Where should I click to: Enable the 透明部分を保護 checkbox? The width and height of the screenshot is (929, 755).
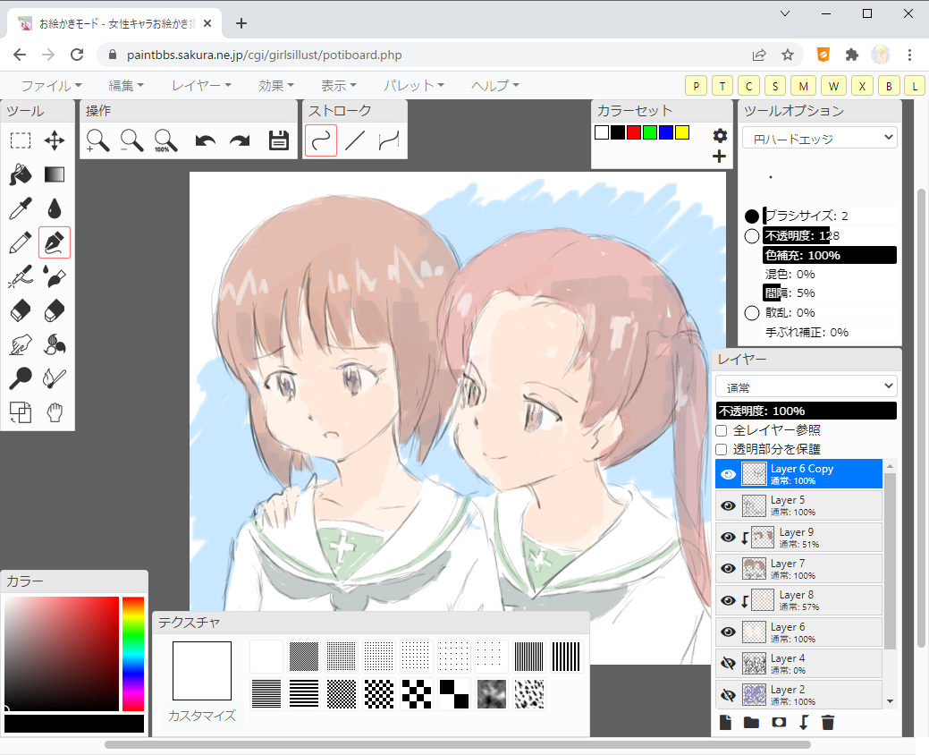722,449
